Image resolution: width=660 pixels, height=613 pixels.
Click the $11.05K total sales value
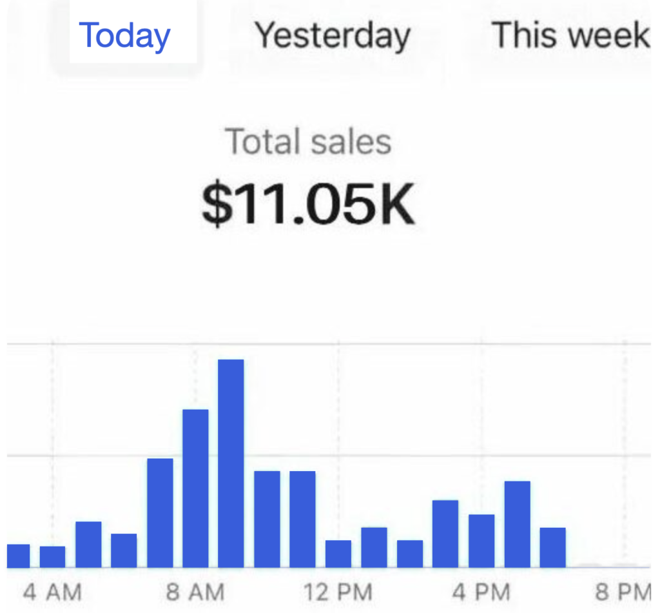[x=309, y=205]
